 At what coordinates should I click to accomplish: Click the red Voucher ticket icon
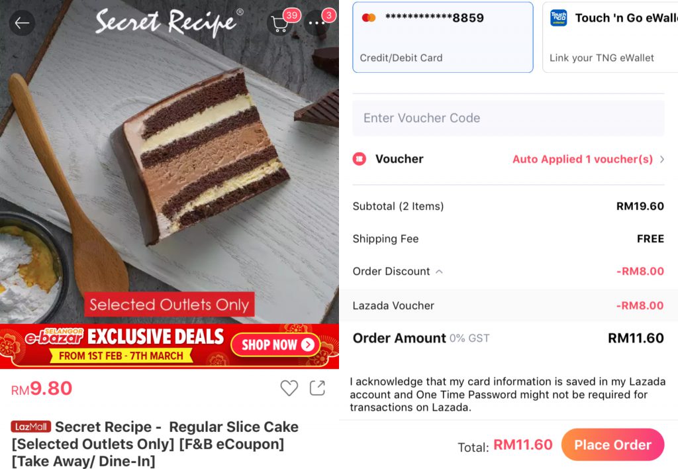[x=360, y=159]
